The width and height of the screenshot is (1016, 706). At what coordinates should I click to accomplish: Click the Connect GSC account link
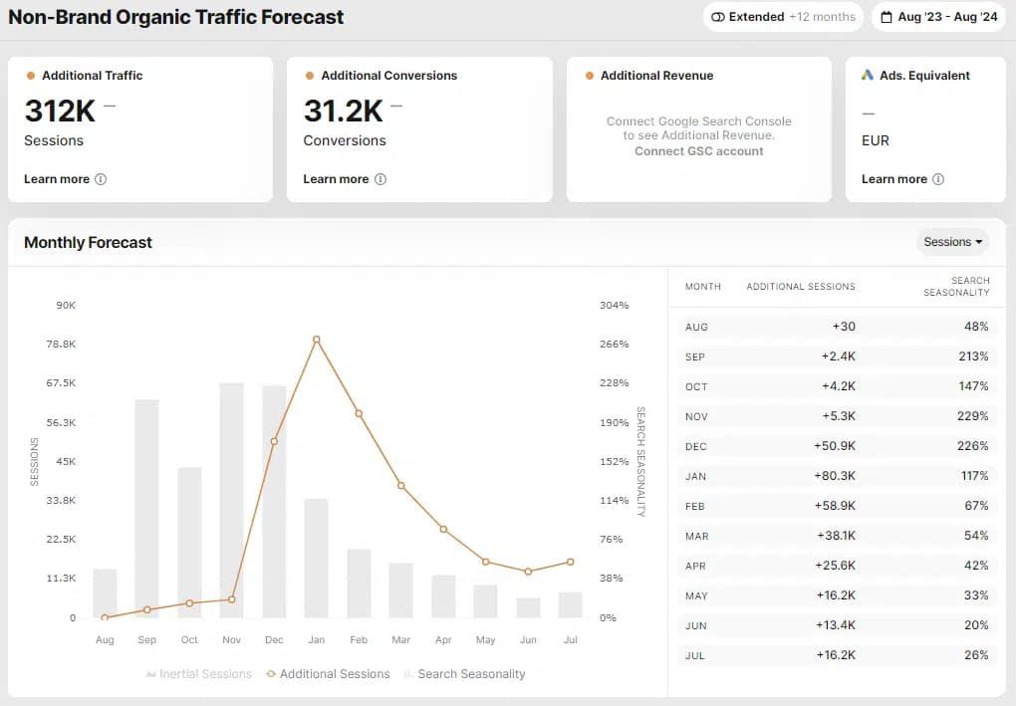(698, 152)
